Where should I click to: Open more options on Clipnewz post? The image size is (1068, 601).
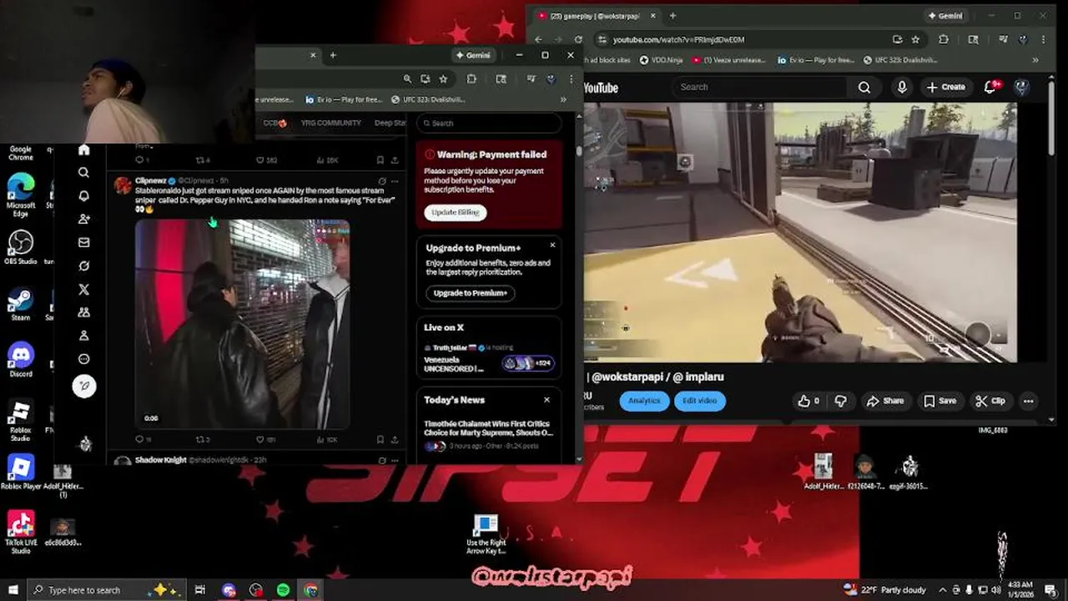[x=395, y=180]
